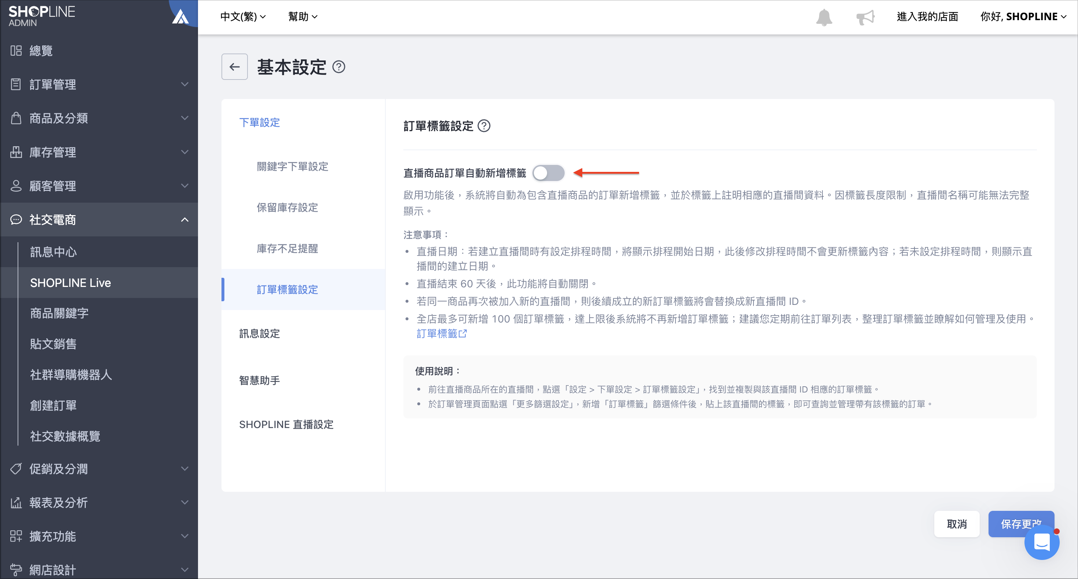Expand 庫存管理 sidebar chevron
Image resolution: width=1078 pixels, height=579 pixels.
click(x=184, y=152)
